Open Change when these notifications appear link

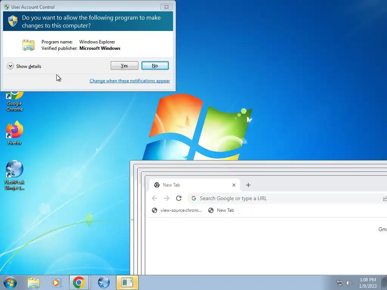130,81
